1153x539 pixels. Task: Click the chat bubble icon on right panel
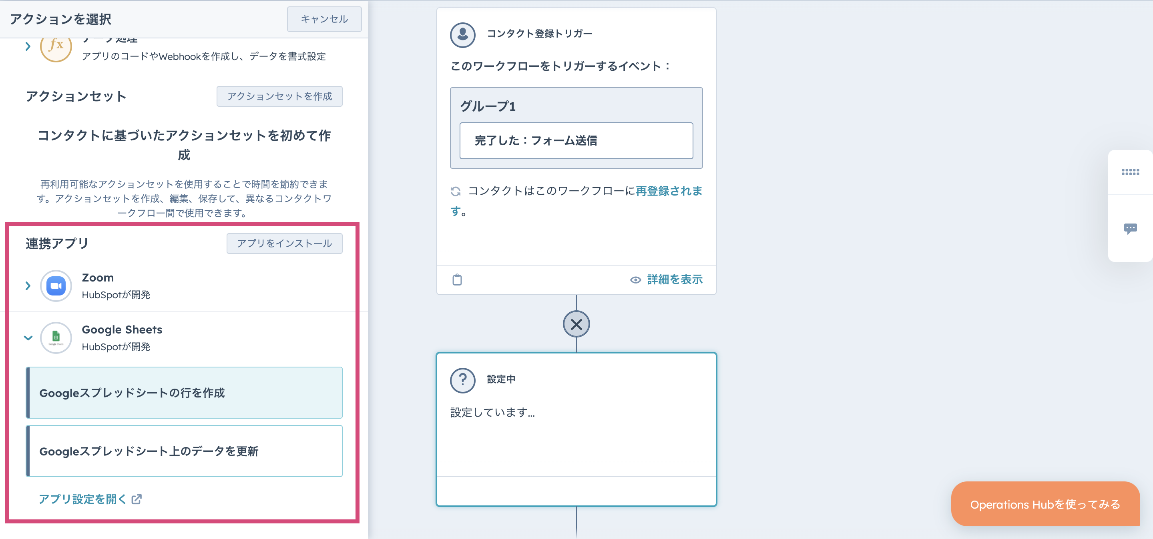1130,229
